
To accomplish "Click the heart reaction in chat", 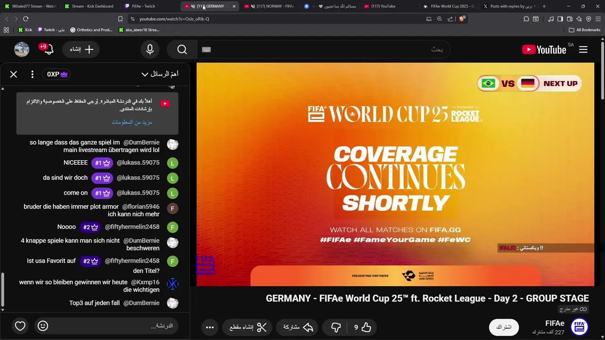I will (20, 326).
